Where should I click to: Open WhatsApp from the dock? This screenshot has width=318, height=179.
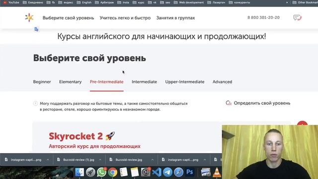101,172
